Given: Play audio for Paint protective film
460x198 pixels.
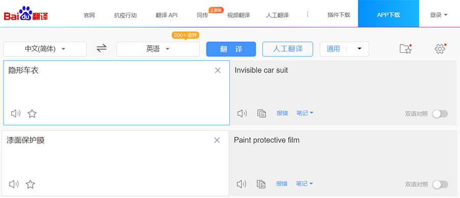Looking at the screenshot, I should (x=241, y=184).
